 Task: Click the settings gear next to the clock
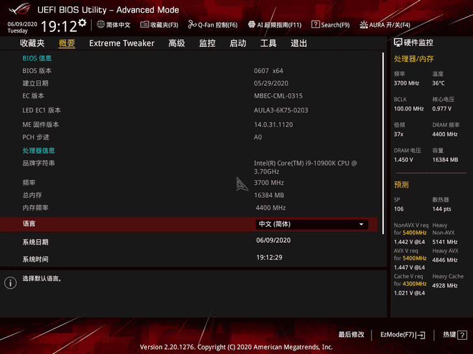pos(82,23)
